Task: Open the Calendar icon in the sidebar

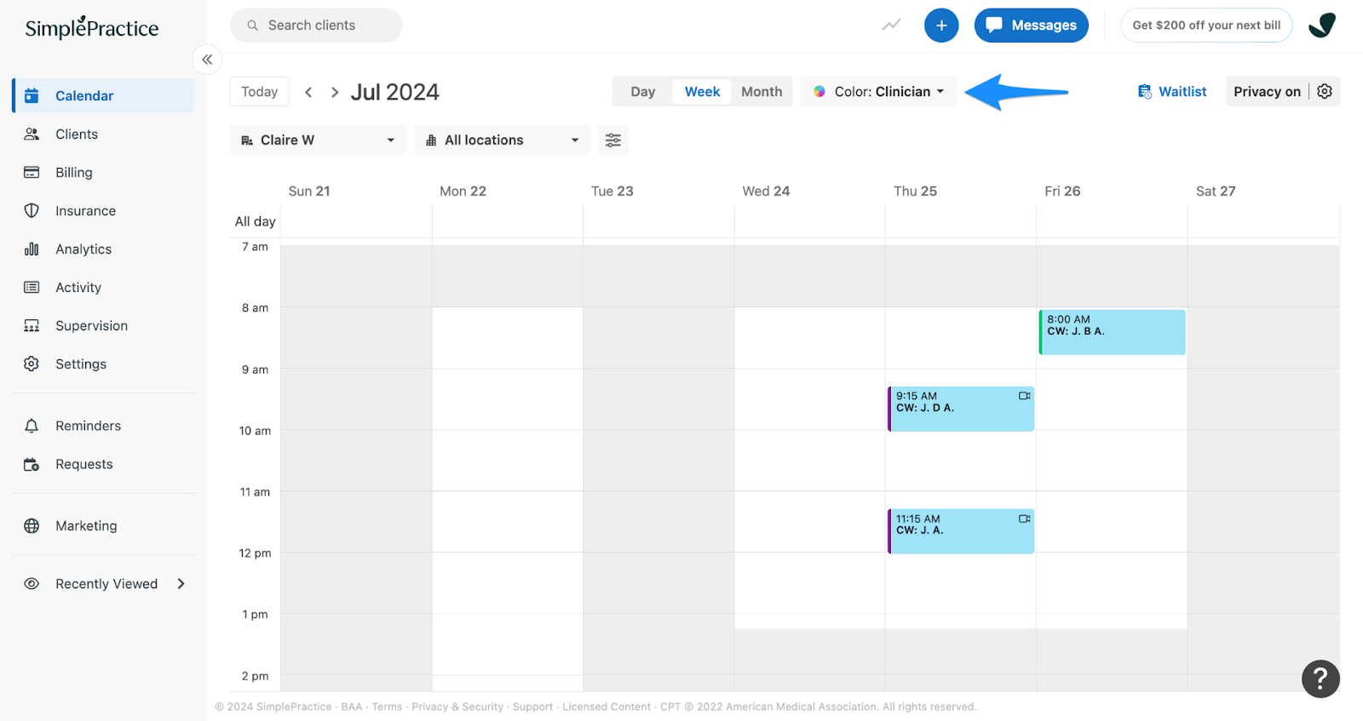Action: [32, 95]
